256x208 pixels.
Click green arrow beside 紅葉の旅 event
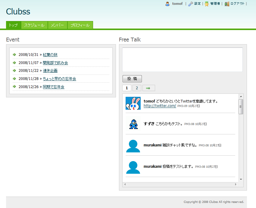[14, 55]
